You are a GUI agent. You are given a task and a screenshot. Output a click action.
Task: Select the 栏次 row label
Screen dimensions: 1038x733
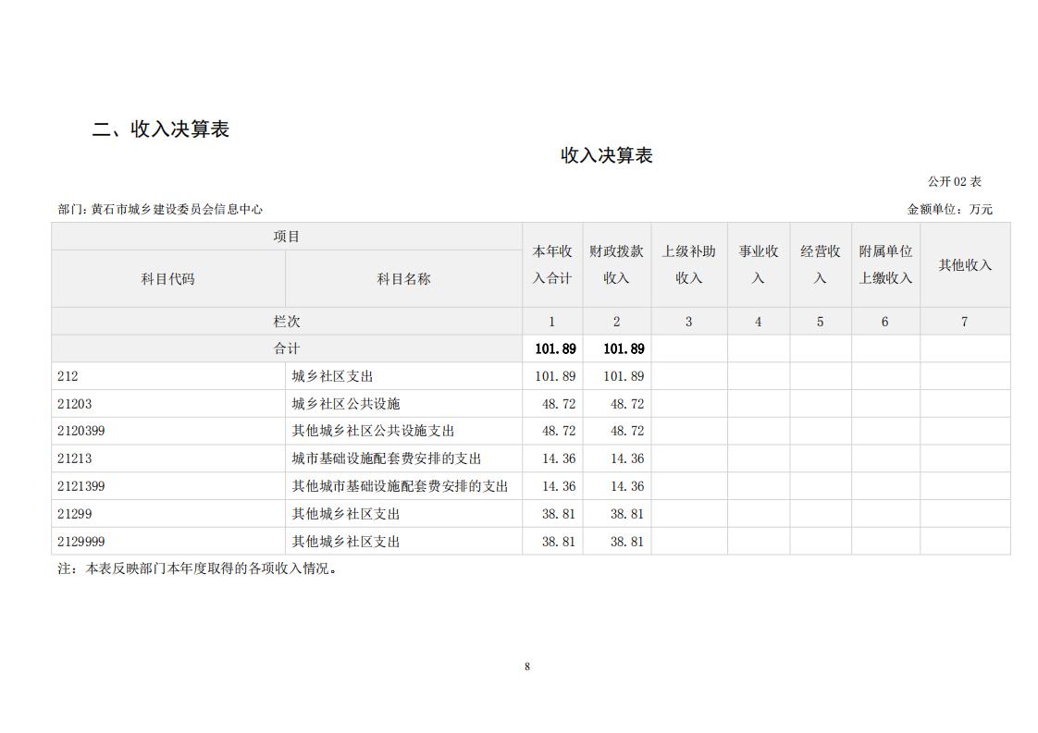pyautogui.click(x=287, y=322)
